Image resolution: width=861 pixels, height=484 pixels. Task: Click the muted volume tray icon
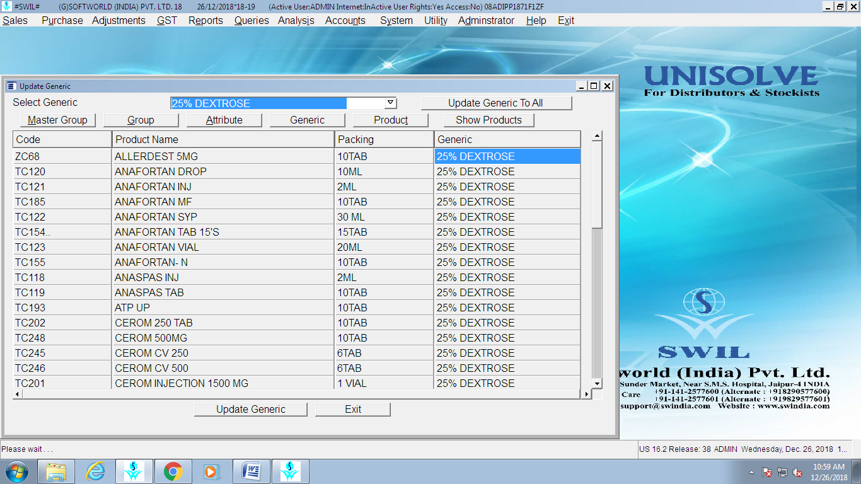[x=797, y=472]
